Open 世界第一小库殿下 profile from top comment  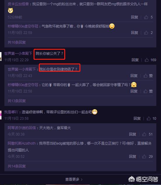point(18,54)
